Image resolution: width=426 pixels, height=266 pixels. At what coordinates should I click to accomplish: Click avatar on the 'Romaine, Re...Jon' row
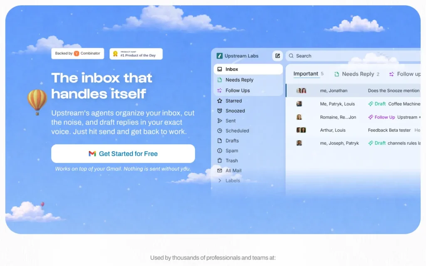(299, 117)
